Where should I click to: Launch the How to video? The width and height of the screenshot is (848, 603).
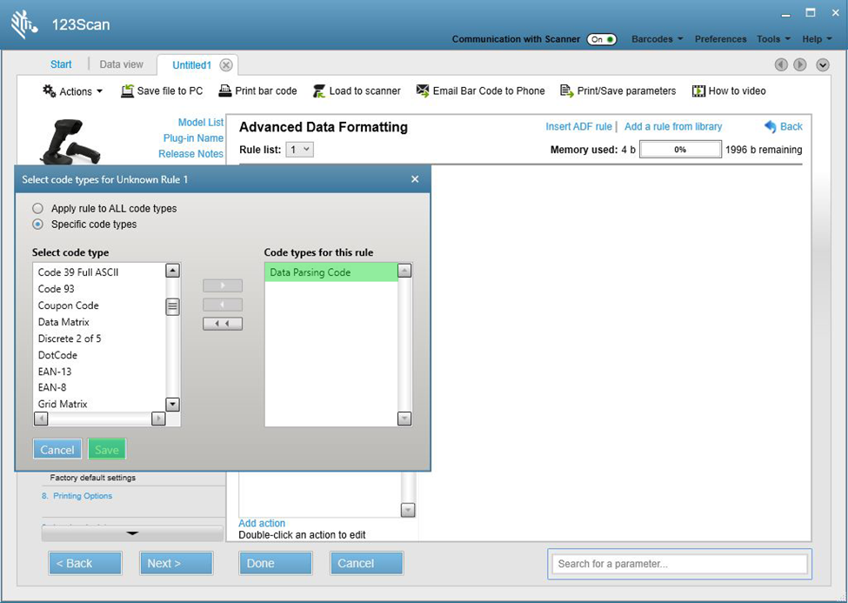[697, 90]
